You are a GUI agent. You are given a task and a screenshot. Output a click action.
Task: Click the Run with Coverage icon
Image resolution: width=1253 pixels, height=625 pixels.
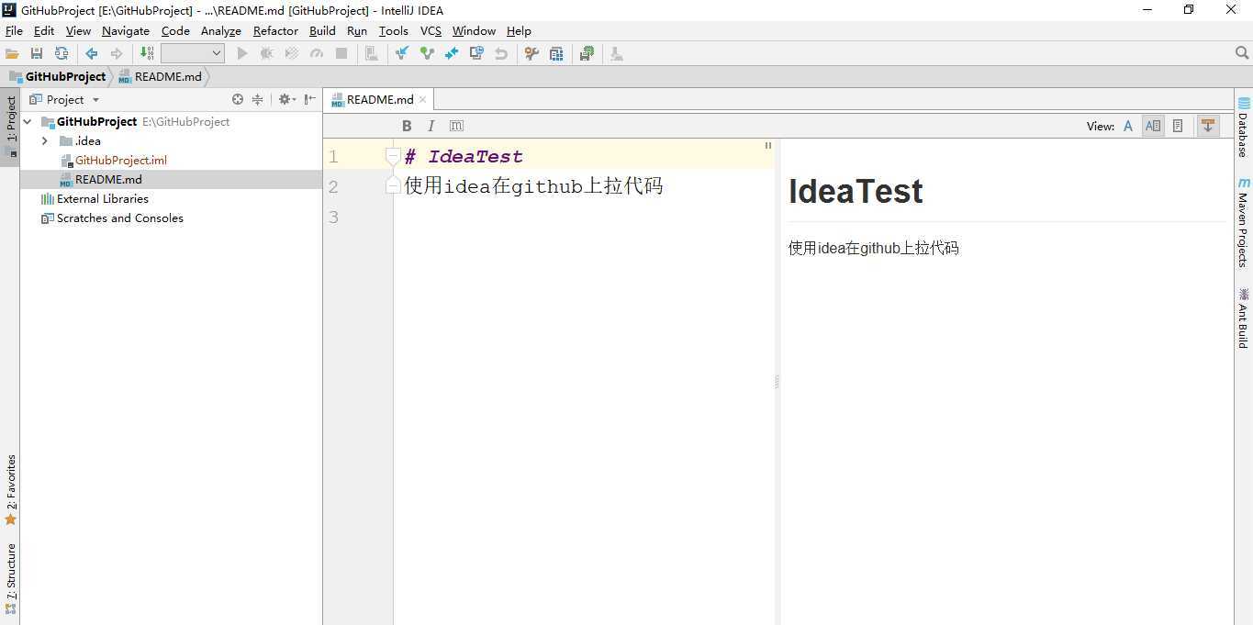click(x=292, y=54)
